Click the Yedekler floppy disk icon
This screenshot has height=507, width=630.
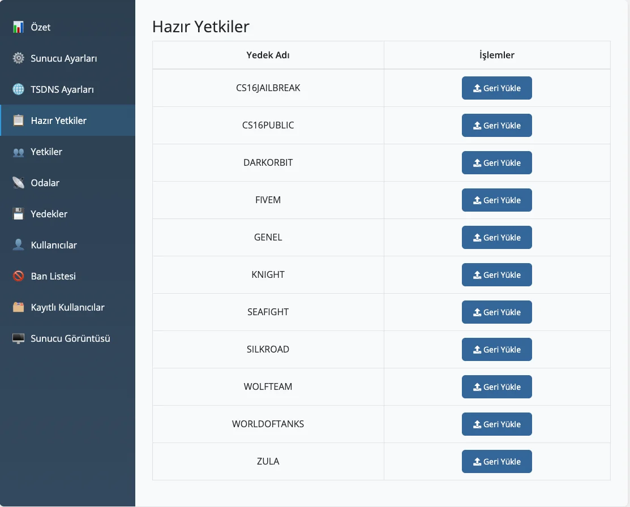click(x=18, y=214)
